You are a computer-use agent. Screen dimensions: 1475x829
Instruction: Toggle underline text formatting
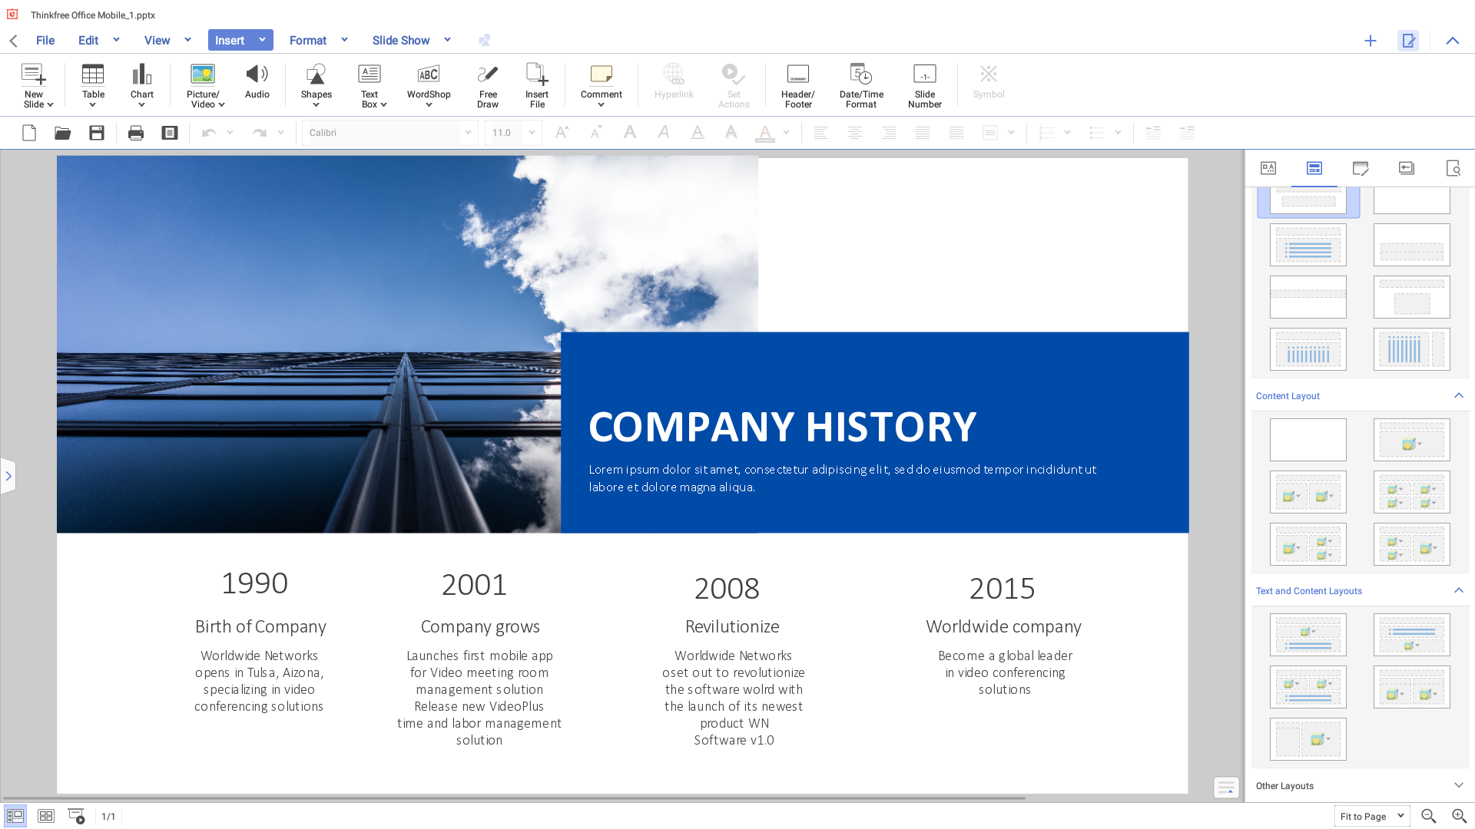click(698, 133)
